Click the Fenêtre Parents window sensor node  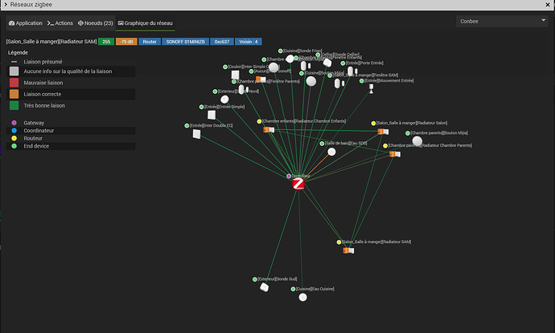[x=243, y=89]
